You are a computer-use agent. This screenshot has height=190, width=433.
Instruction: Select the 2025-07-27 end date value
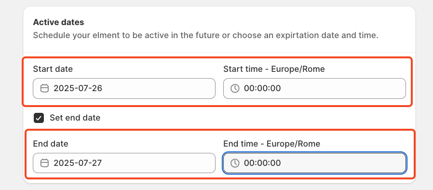point(78,163)
